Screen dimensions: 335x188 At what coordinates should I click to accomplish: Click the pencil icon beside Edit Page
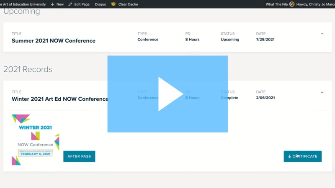(x=70, y=4)
